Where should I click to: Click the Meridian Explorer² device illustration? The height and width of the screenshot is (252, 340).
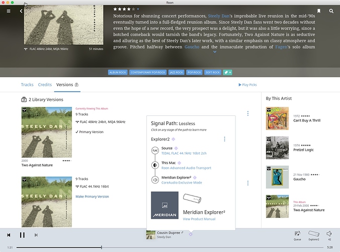coord(192,199)
